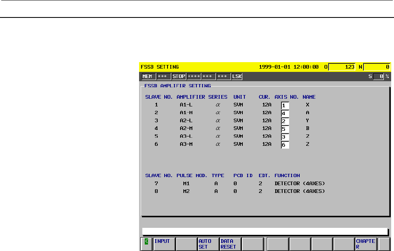
Task: Click the S spindle percentage field
Action: (x=379, y=76)
